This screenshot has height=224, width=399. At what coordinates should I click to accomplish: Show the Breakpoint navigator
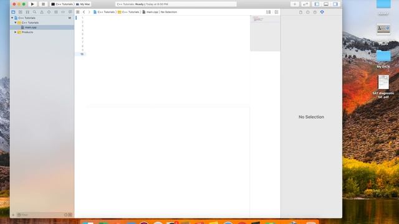pyautogui.click(x=63, y=12)
